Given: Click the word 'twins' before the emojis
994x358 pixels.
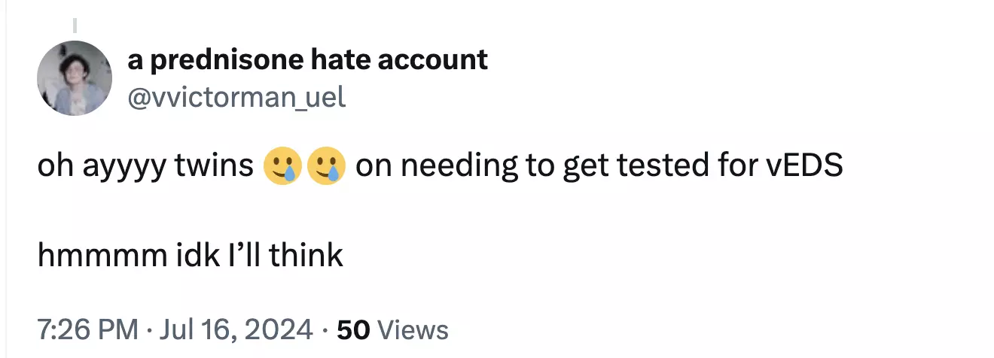Looking at the screenshot, I should pyautogui.click(x=215, y=166).
